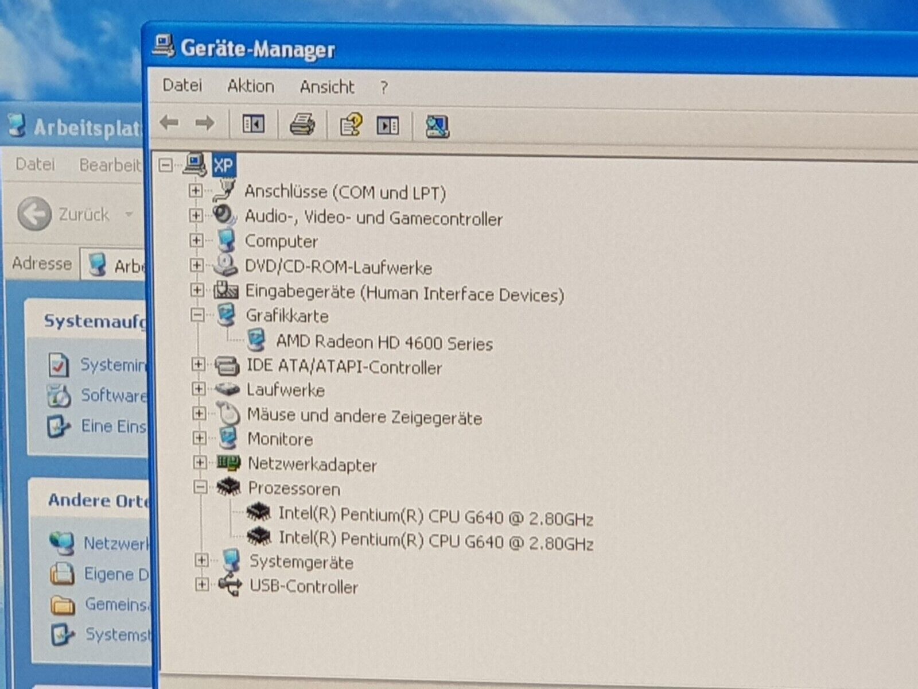Collapse the Prozessoren category
Screen dimensions: 918x689
pos(200,487)
